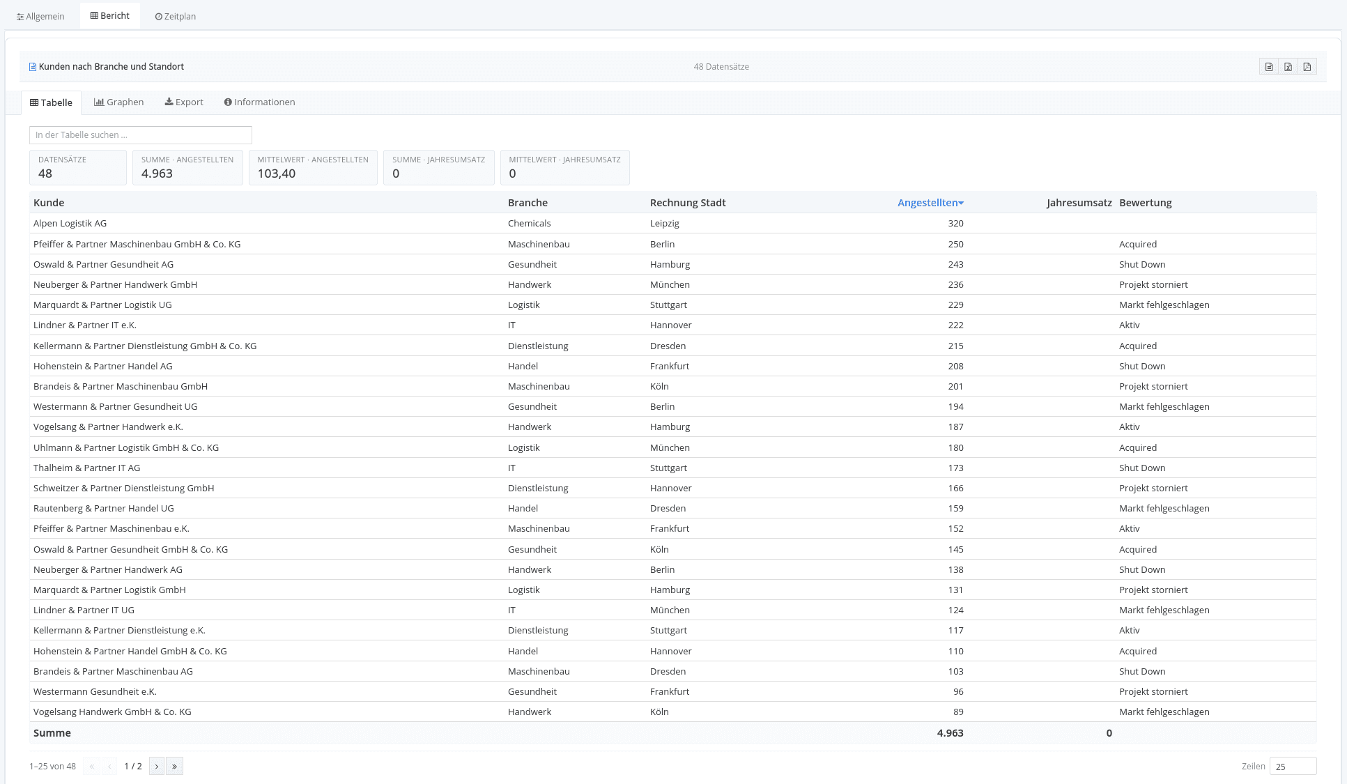Click Westermann Gesundheit e.K. customer
The width and height of the screenshot is (1347, 784).
95,692
